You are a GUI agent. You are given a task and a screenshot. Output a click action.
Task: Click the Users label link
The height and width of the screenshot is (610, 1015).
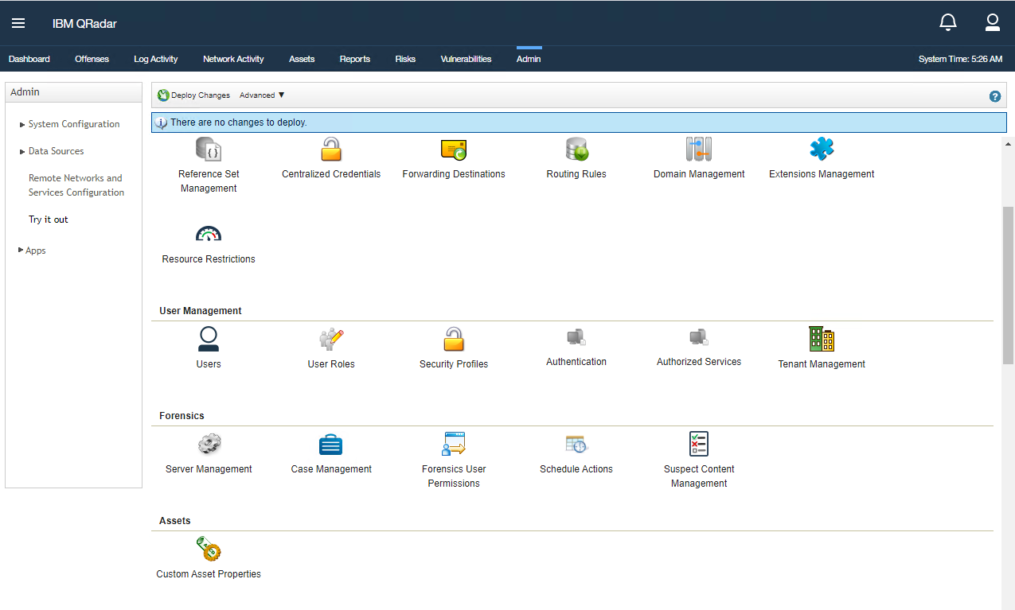(209, 364)
